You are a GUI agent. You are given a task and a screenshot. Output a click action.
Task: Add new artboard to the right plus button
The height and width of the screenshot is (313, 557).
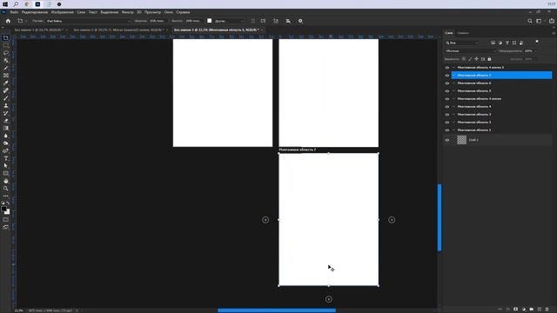pos(392,220)
